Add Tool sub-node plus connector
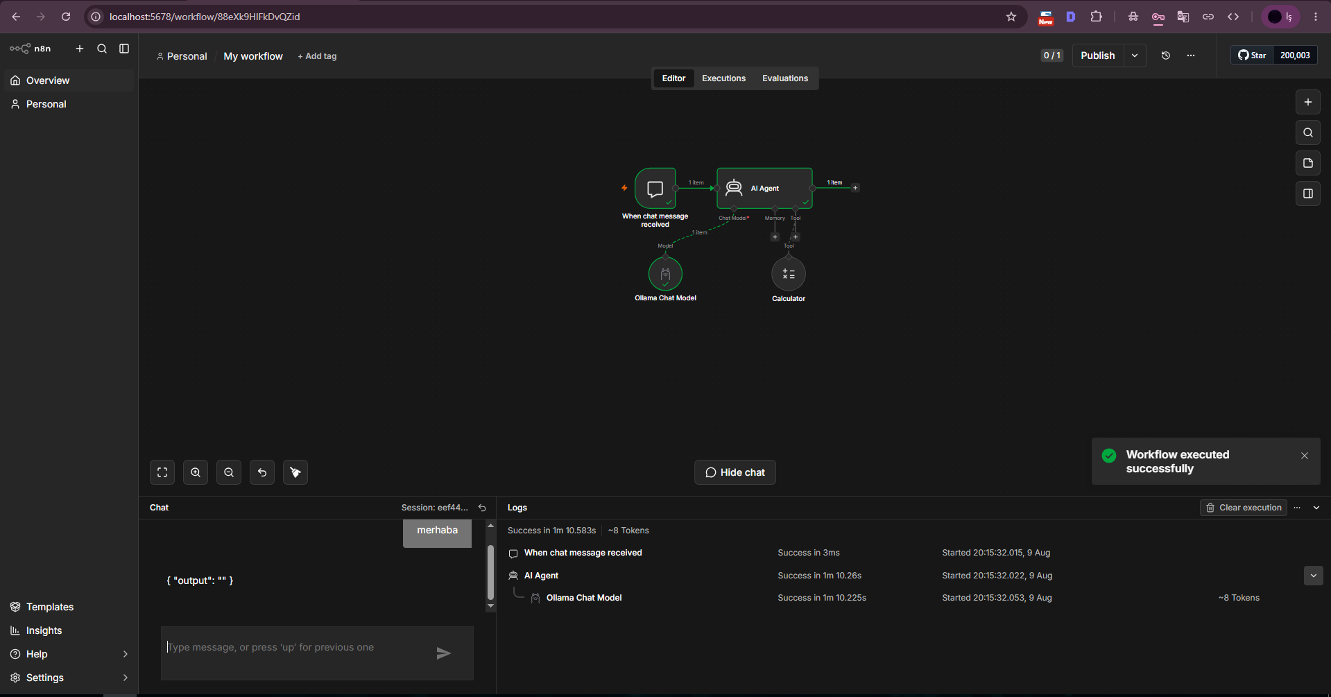The height and width of the screenshot is (697, 1331). tap(796, 237)
